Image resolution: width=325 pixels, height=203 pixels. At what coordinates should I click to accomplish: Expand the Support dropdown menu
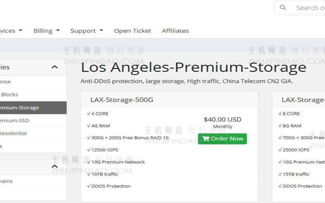point(87,31)
